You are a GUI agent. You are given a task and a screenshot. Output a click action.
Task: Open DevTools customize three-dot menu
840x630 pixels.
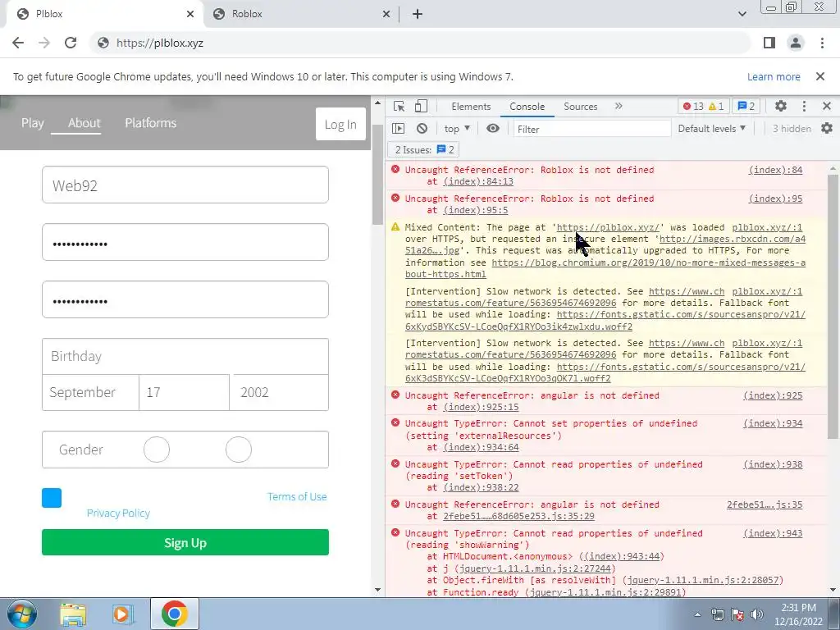coord(804,106)
